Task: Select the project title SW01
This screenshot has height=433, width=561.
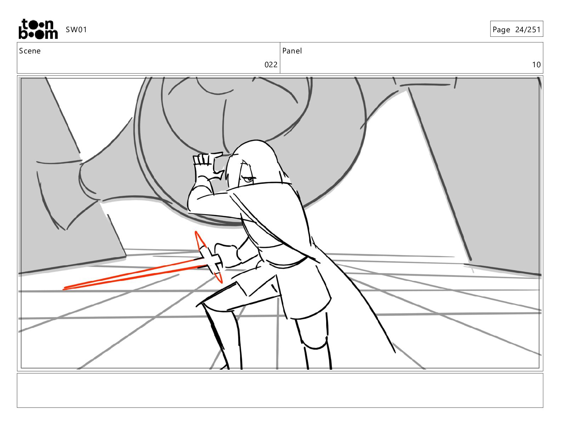Action: tap(76, 30)
